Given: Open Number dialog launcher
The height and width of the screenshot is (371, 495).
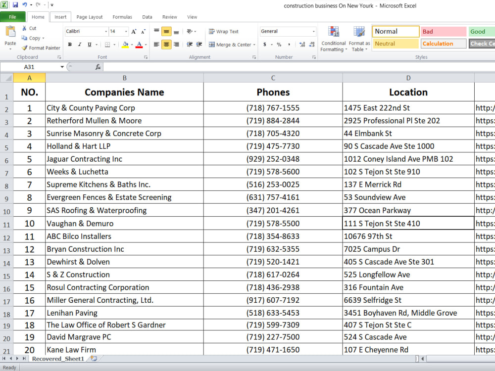Looking at the screenshot, I should coord(314,57).
